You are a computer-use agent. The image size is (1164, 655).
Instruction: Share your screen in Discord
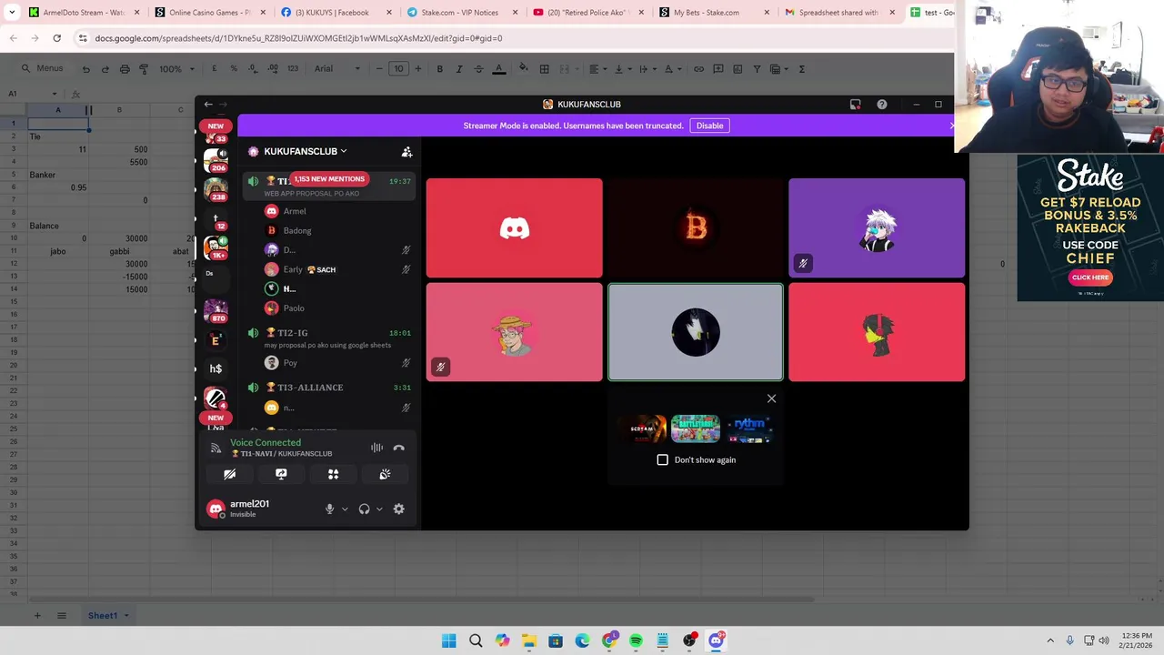point(281,474)
